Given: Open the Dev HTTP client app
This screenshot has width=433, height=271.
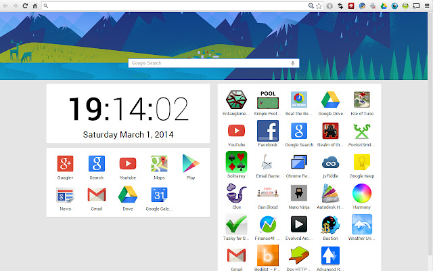Looking at the screenshot, I should [299, 255].
